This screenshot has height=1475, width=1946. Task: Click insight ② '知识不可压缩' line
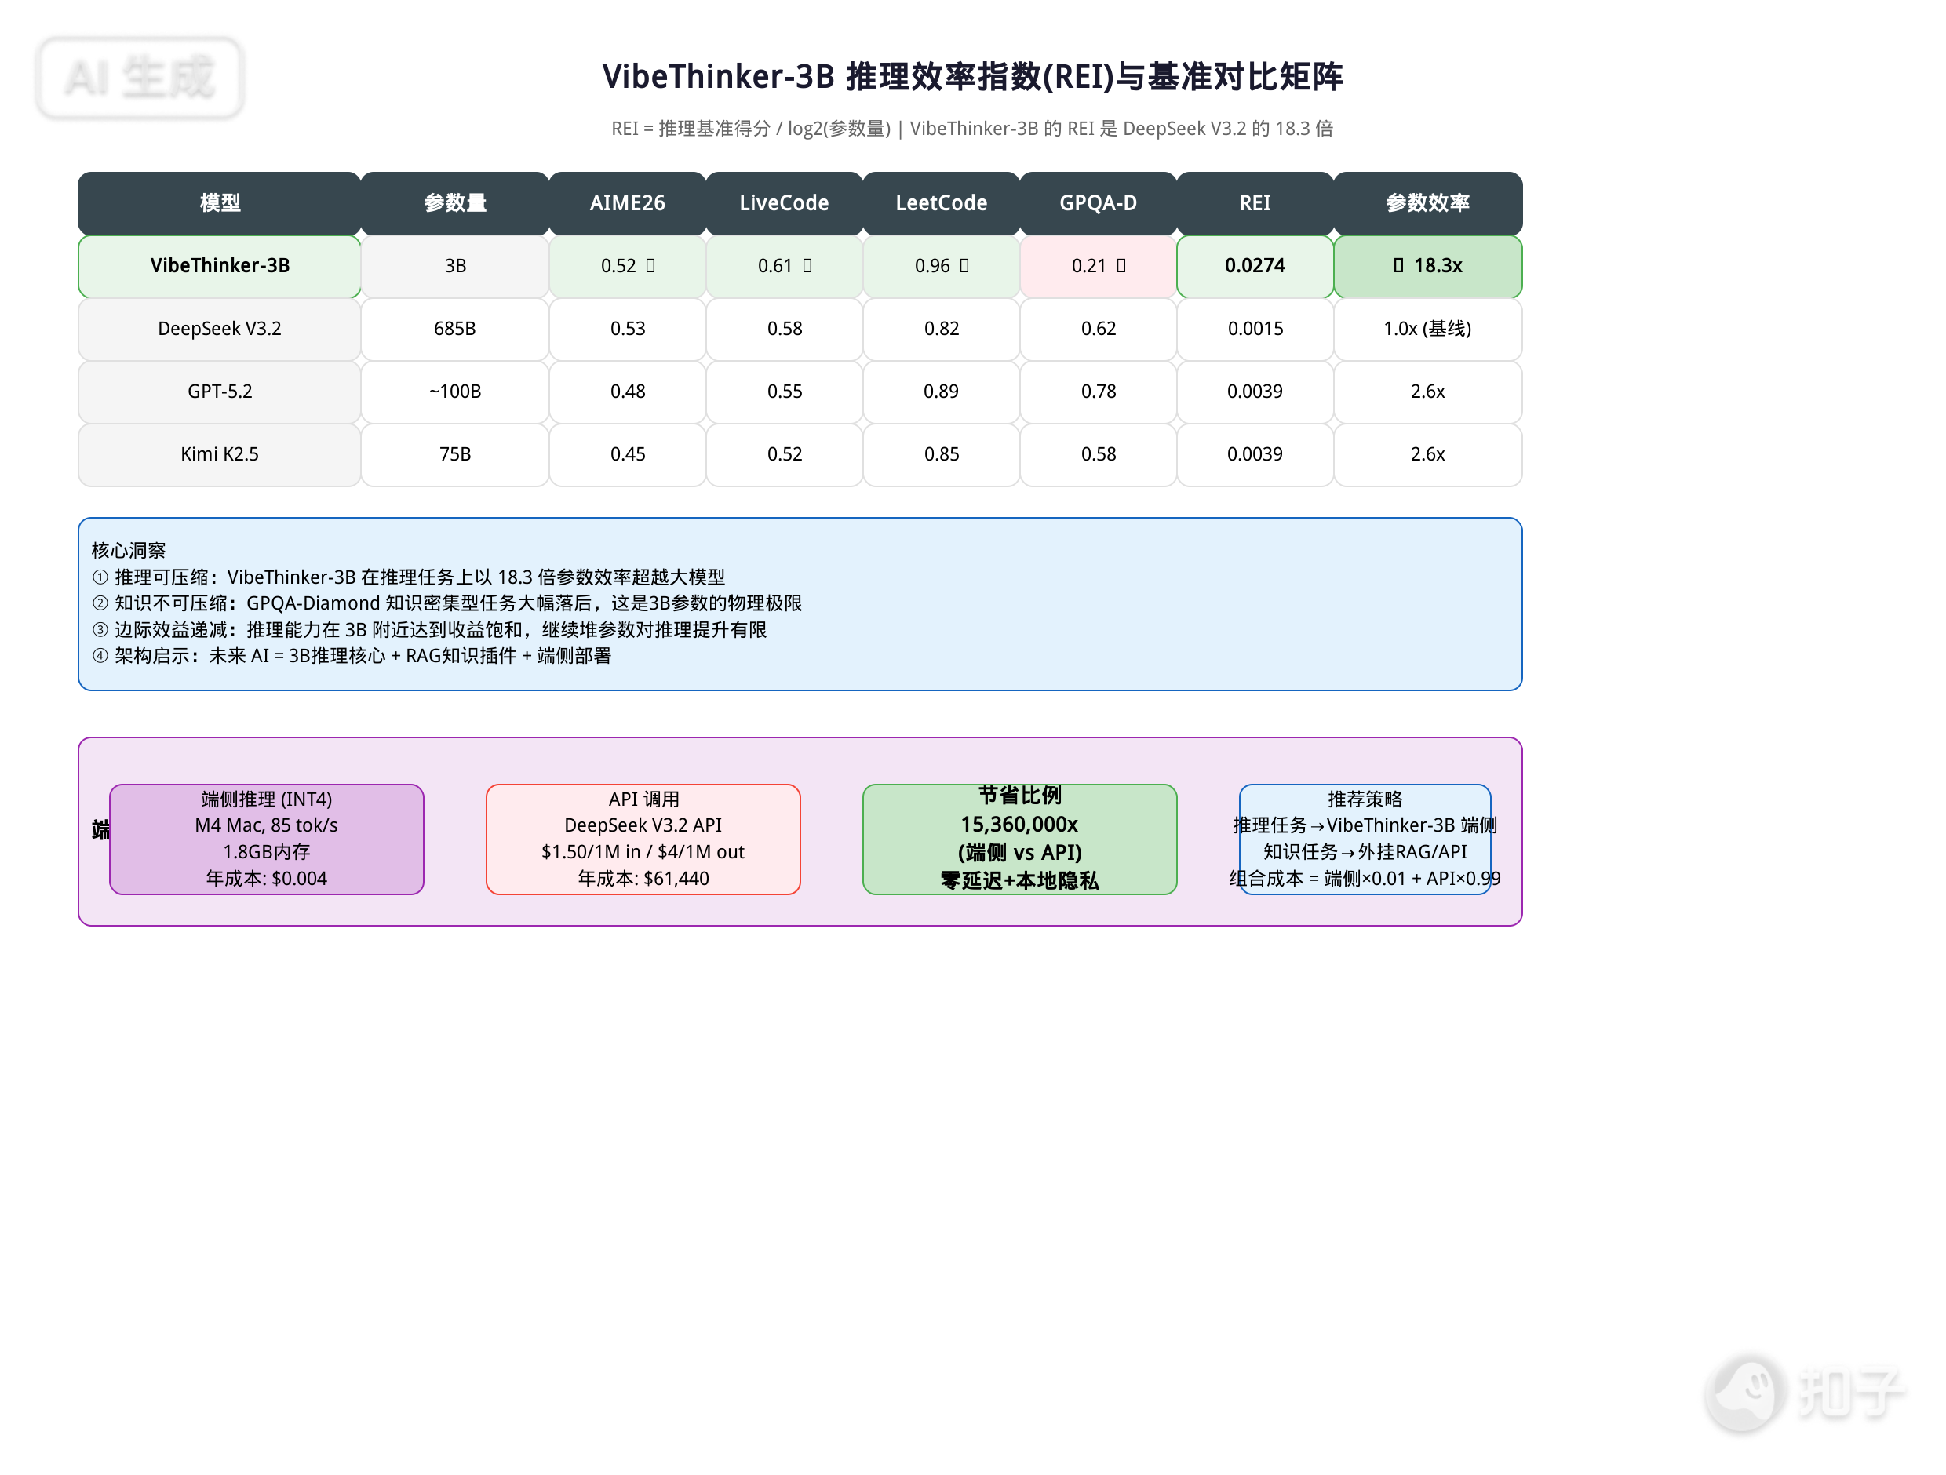point(447,603)
